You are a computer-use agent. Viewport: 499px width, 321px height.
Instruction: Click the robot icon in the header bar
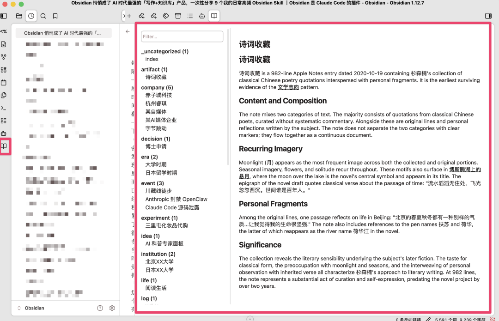click(202, 16)
